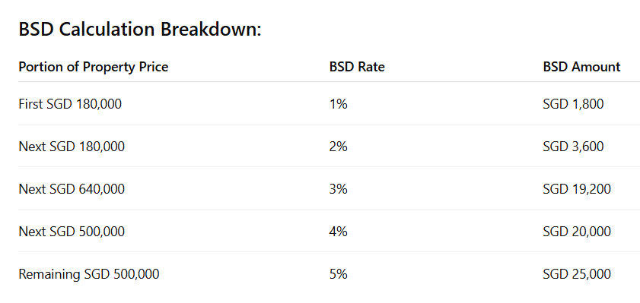Select the SGD 25,000 amount

coord(577,274)
